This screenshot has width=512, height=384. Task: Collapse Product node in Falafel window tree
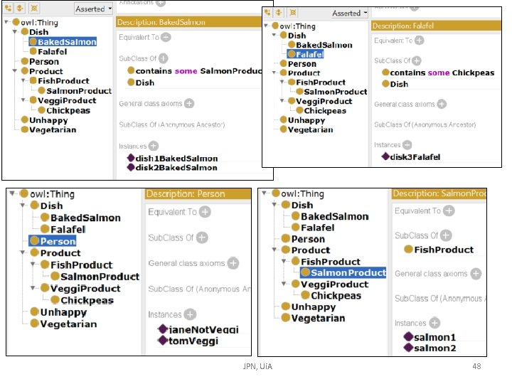click(x=274, y=73)
